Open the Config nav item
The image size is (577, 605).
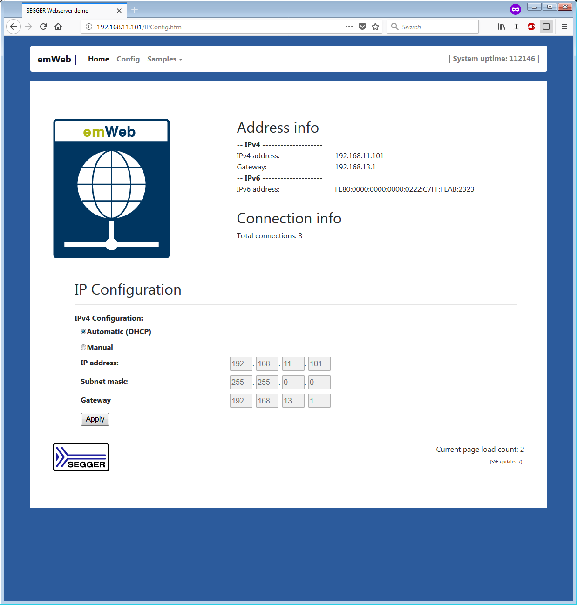click(x=128, y=59)
